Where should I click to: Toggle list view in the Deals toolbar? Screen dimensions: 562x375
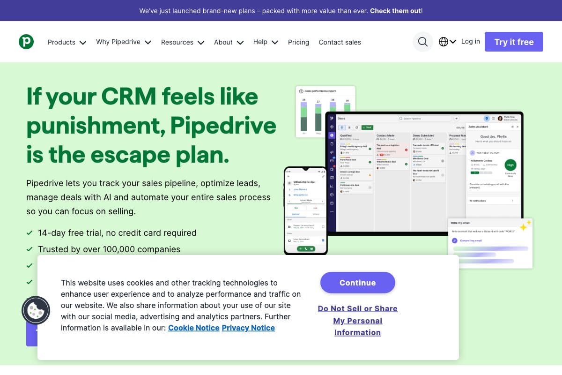tap(349, 127)
